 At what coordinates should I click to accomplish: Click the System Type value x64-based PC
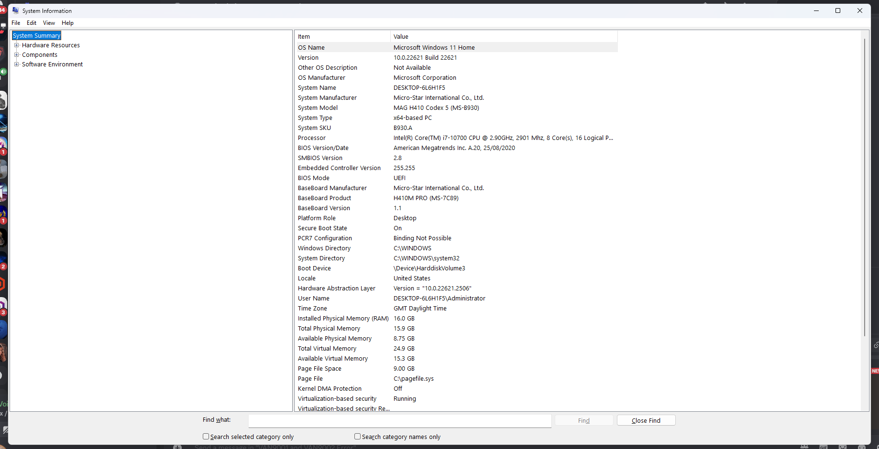click(413, 118)
